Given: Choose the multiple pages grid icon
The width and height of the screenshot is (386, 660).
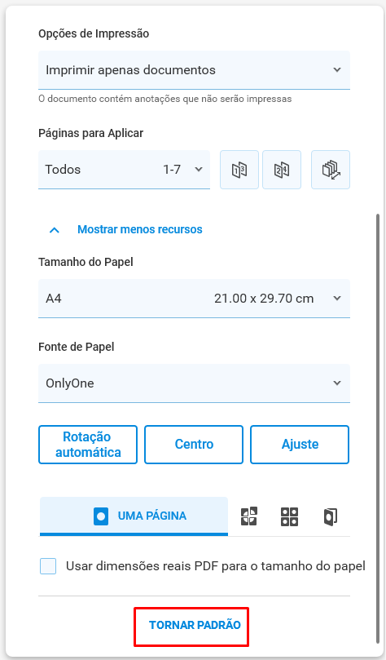Looking at the screenshot, I should (x=289, y=516).
